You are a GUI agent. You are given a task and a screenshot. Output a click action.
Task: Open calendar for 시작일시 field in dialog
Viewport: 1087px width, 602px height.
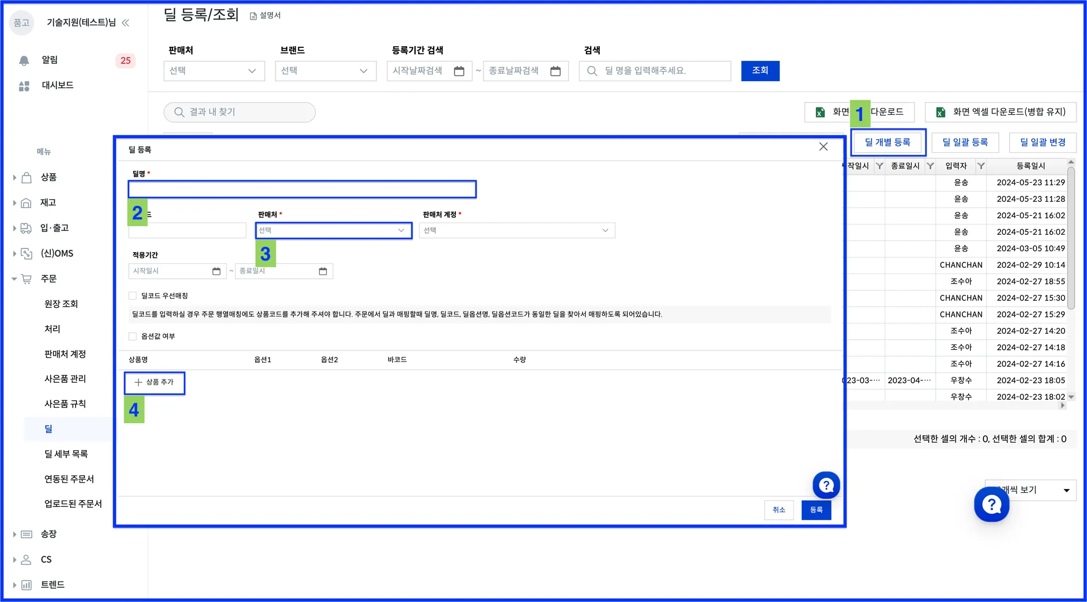point(216,271)
